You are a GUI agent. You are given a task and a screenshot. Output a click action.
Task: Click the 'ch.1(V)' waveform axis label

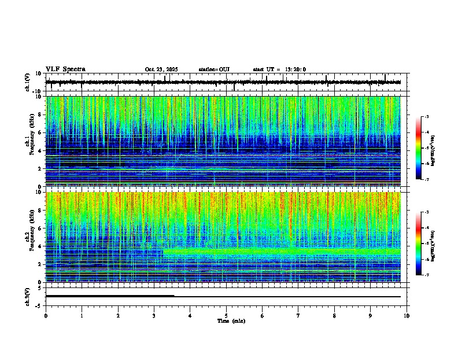coord(28,82)
